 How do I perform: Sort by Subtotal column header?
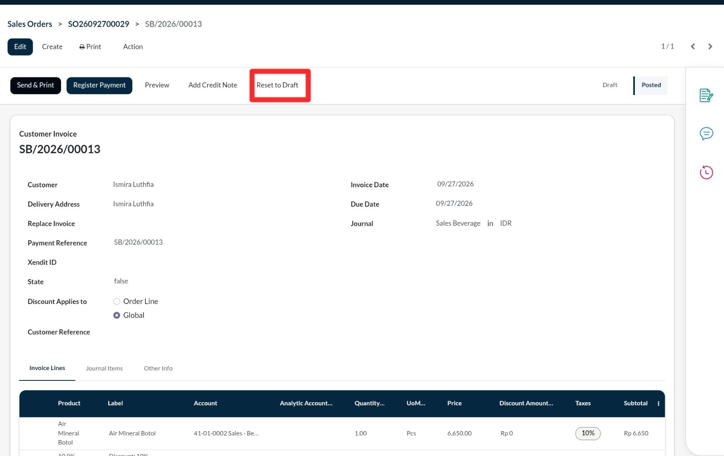tap(636, 404)
